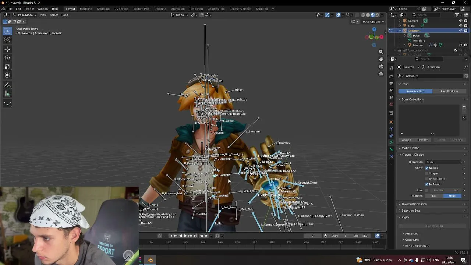Open the Bone properties tab
This screenshot has width=471, height=265.
pos(391,149)
